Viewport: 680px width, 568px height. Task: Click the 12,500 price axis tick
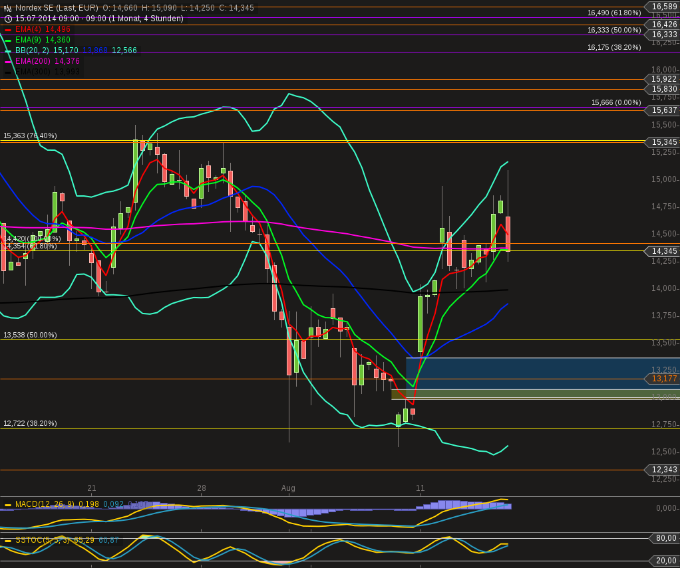[665, 452]
